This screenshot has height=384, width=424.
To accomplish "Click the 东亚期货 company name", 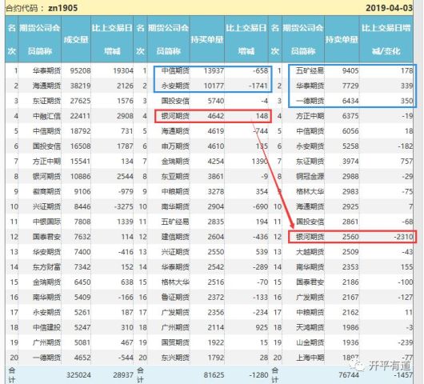I will pos(175,177).
